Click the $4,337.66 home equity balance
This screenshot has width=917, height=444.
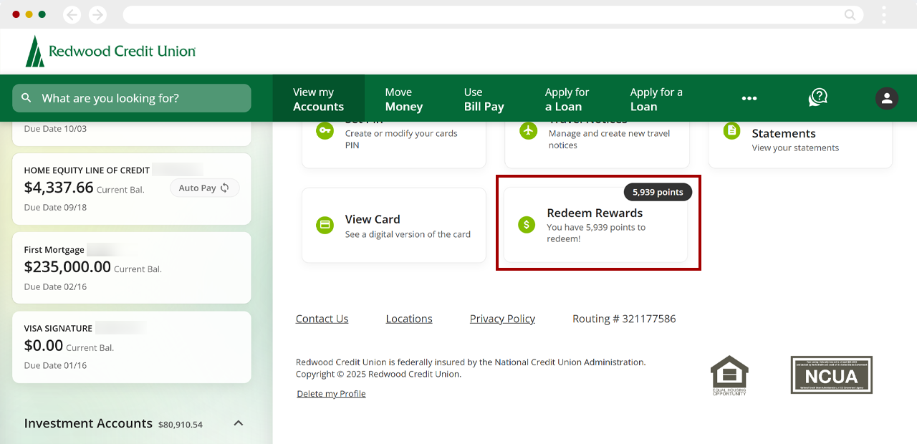pyautogui.click(x=59, y=188)
